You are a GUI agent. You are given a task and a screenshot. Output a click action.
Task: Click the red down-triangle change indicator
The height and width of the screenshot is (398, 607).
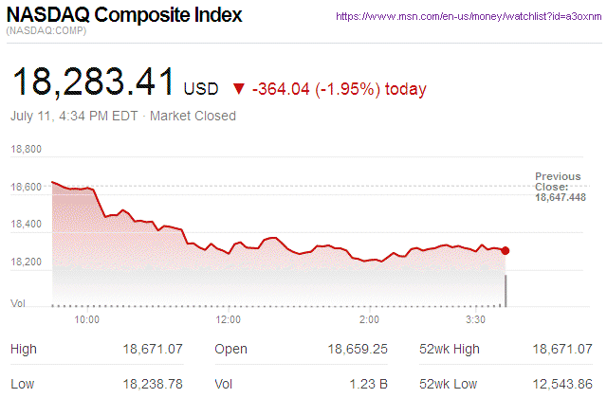tap(238, 89)
